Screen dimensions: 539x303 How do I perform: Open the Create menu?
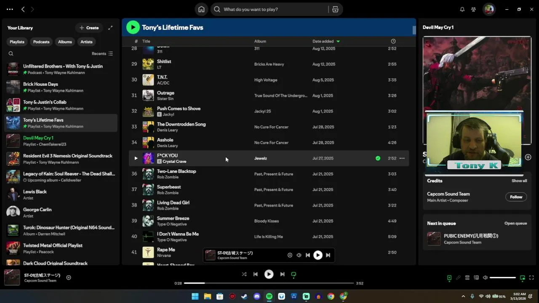89,28
